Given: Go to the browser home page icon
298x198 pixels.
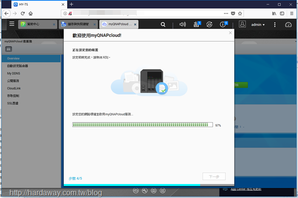Looking at the screenshot, I should coord(31,14).
